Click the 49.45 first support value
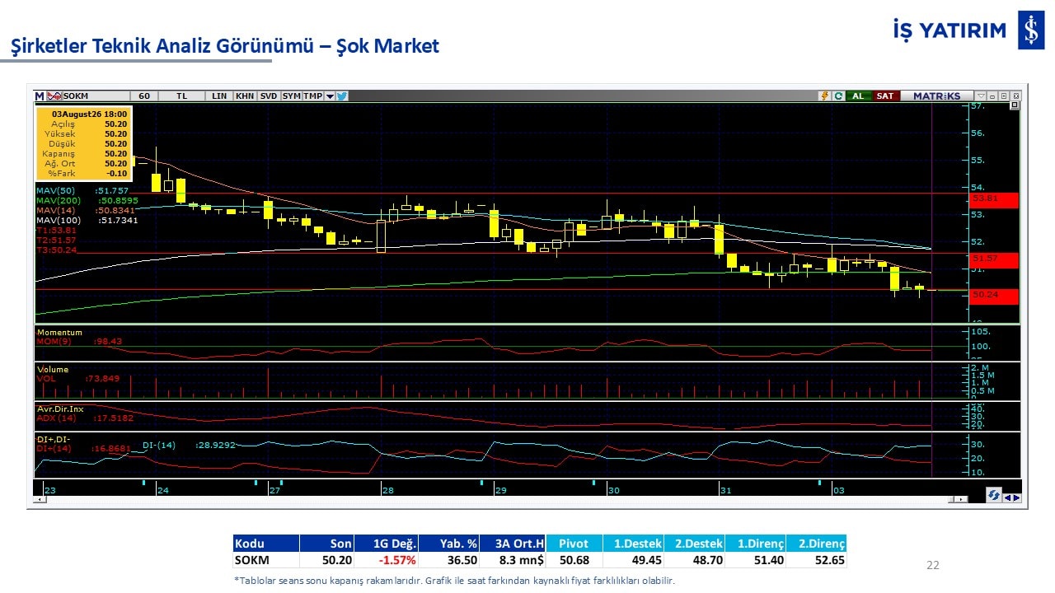Viewport: 1055px width, 593px height. tap(645, 560)
